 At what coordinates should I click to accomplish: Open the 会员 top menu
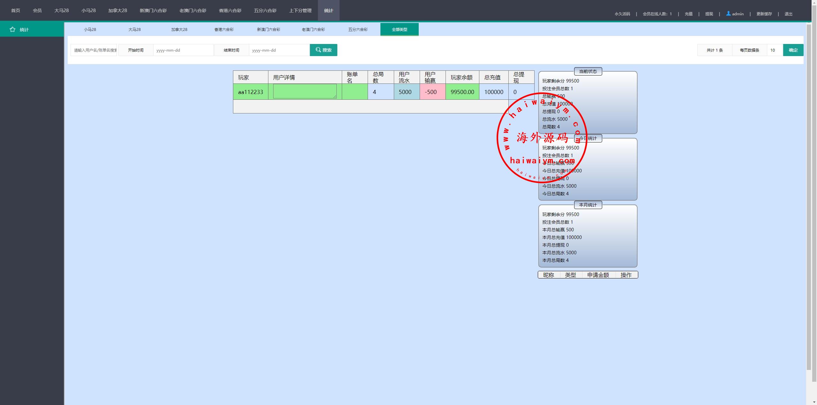(x=37, y=11)
